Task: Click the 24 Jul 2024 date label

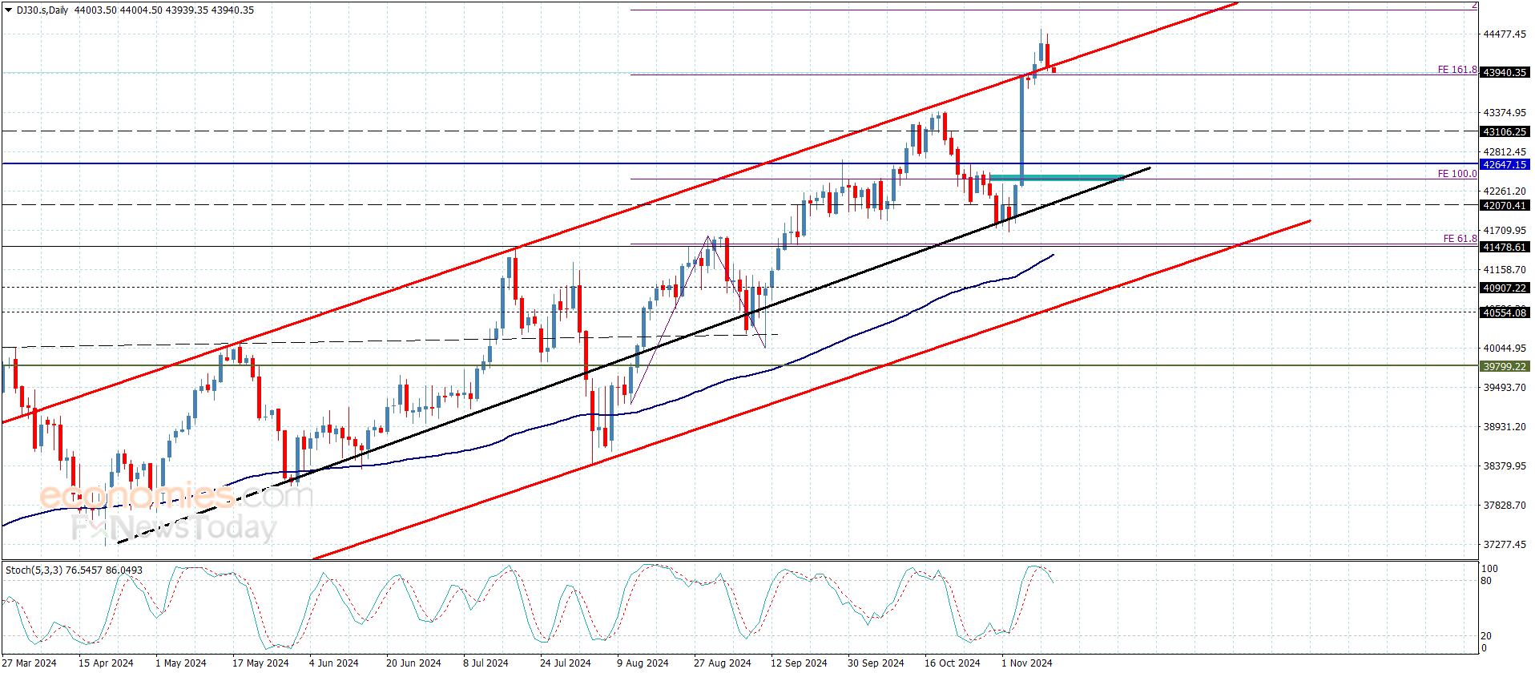Action: [566, 663]
